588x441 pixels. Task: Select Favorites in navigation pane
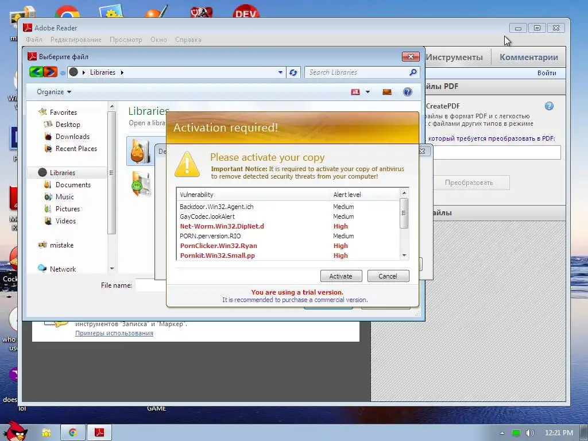tap(63, 112)
